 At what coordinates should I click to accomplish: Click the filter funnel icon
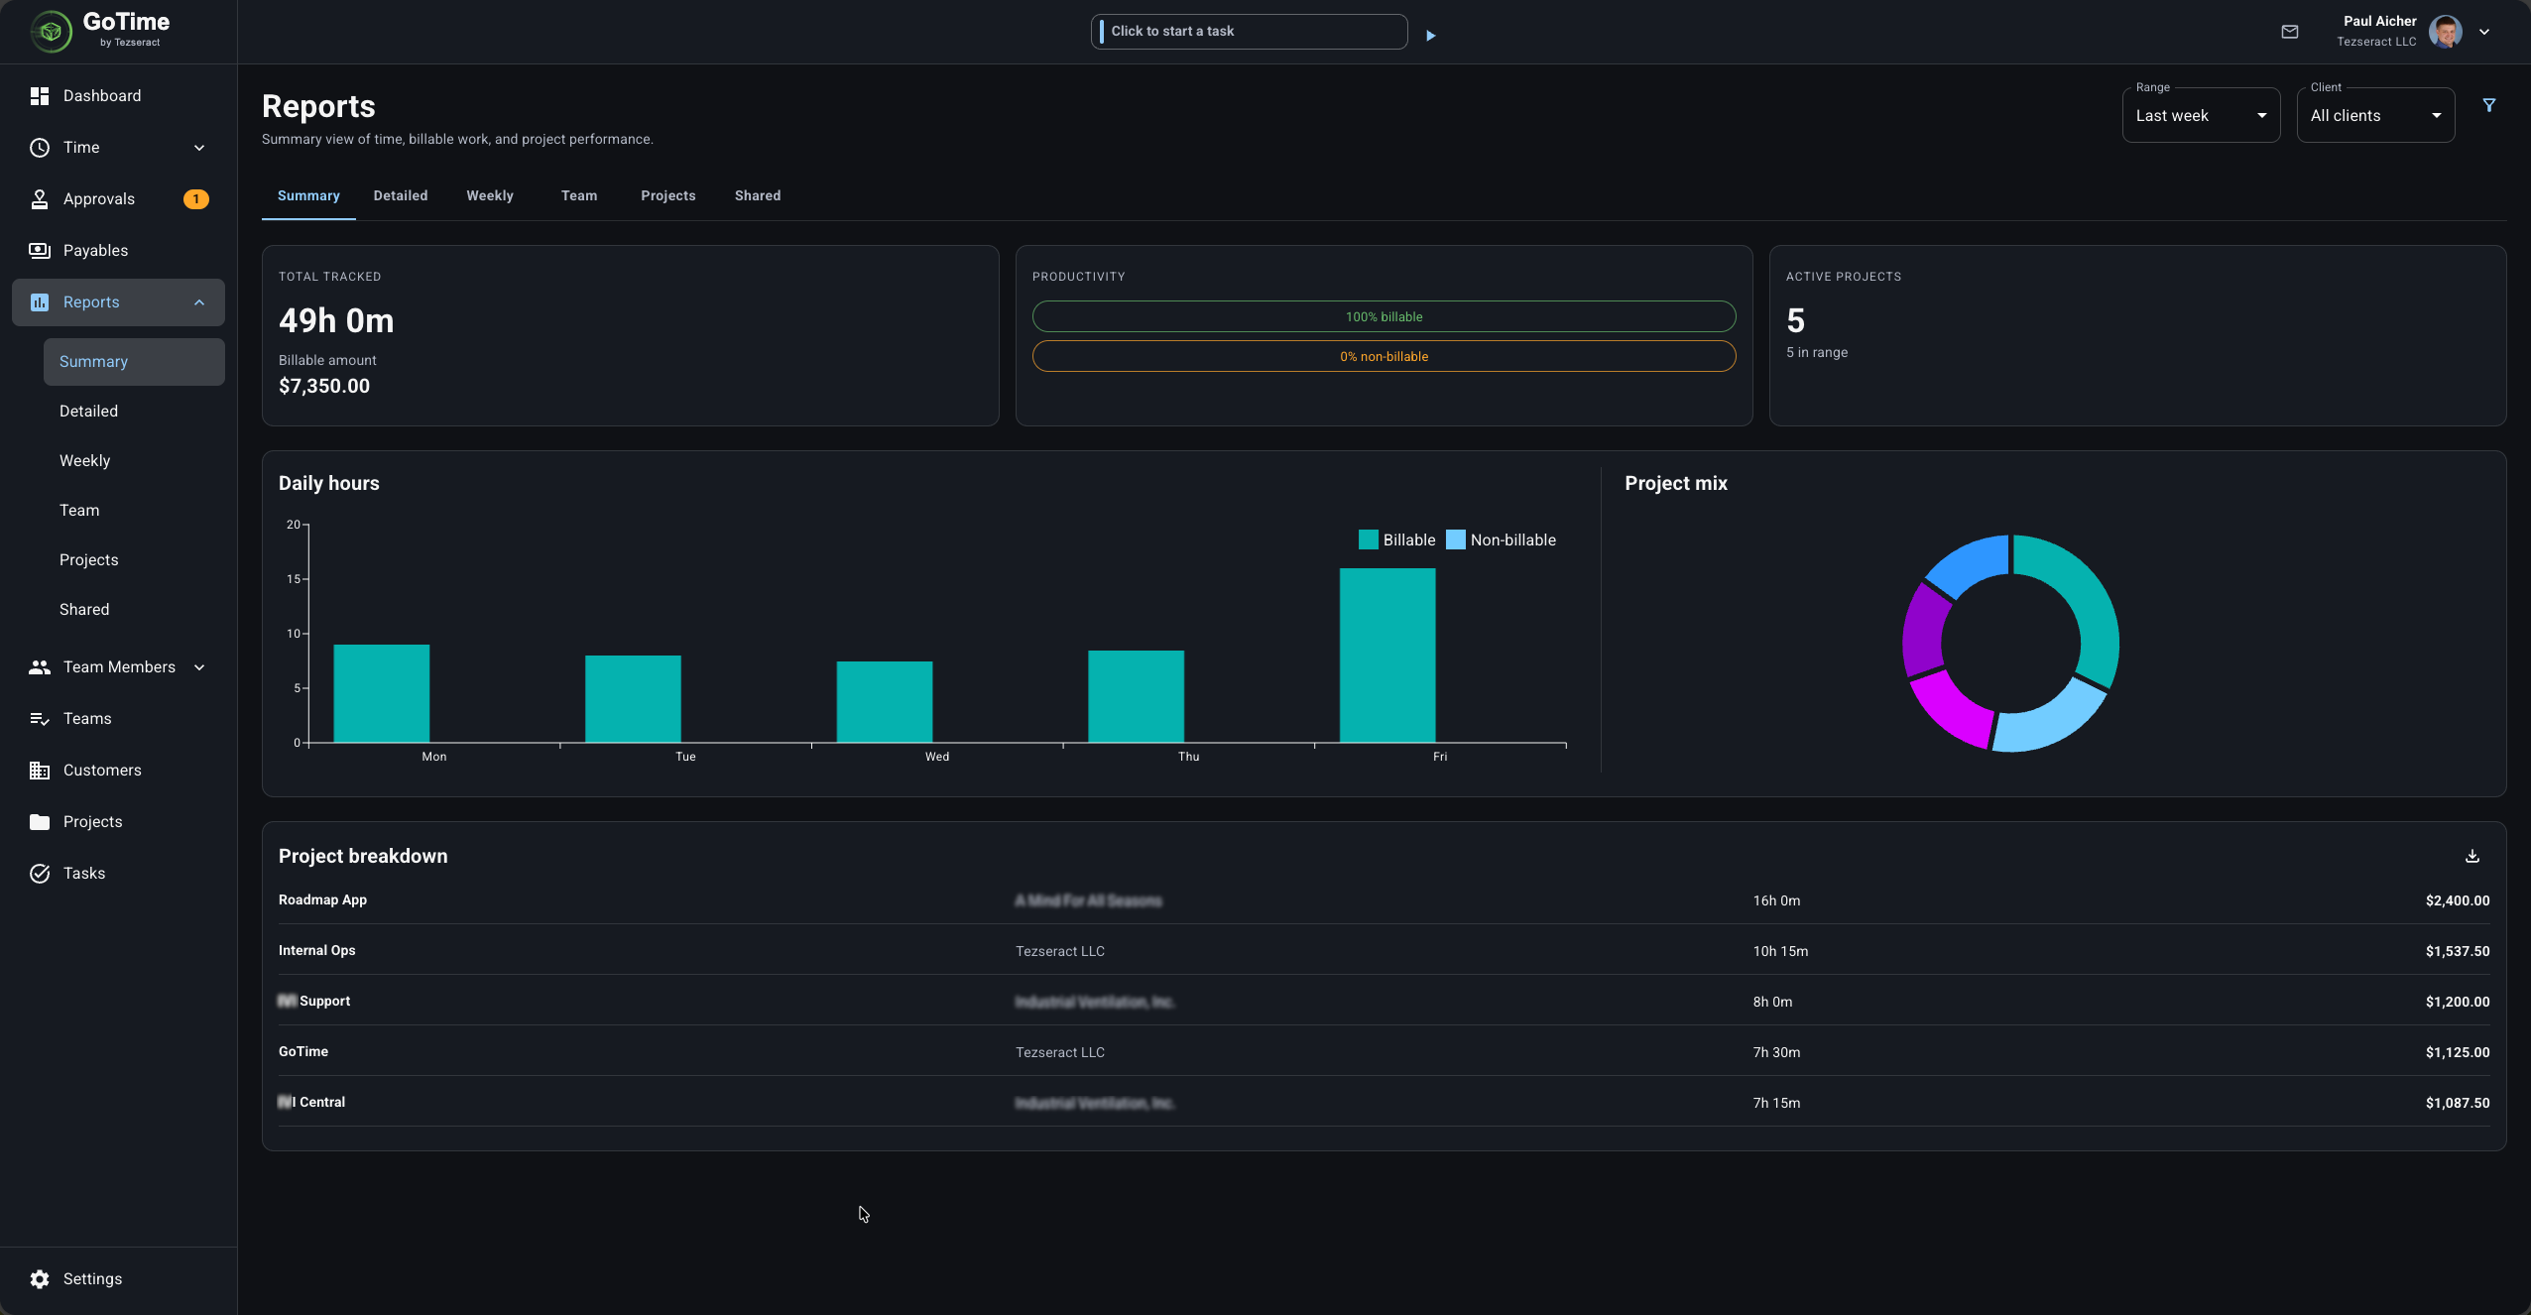tap(2489, 105)
